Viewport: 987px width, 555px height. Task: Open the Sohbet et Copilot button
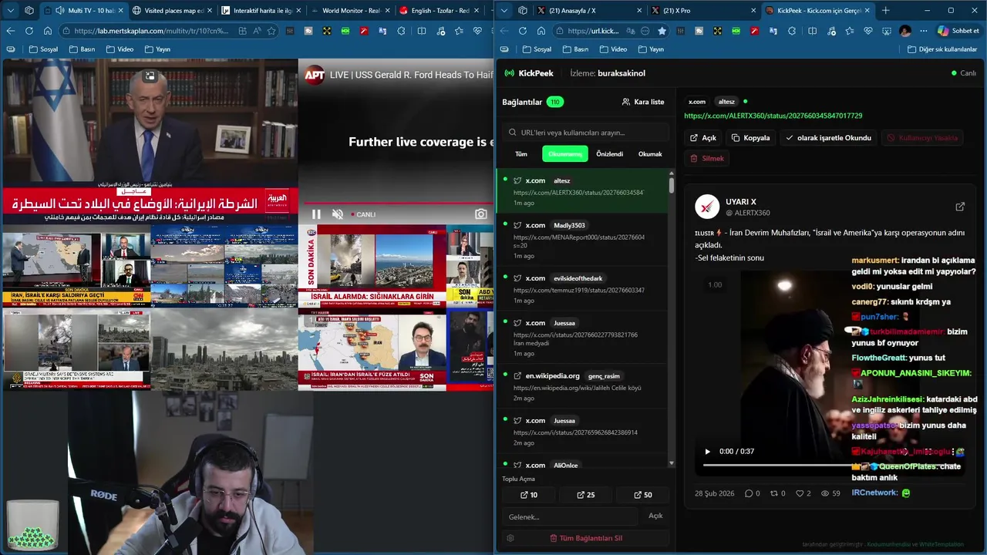point(958,31)
